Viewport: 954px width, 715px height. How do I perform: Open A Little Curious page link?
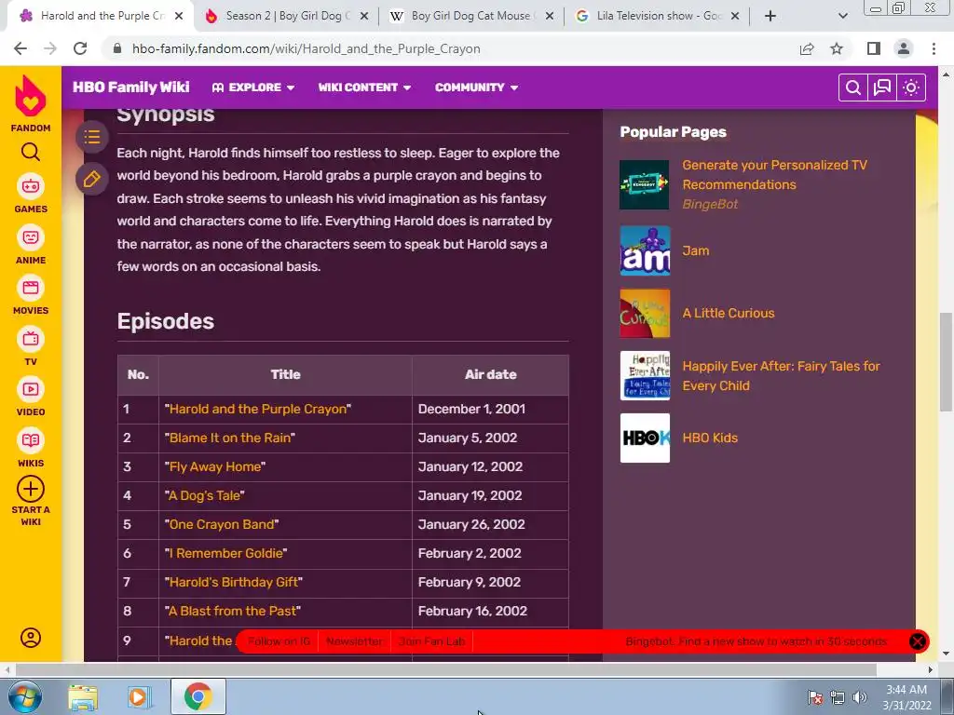pos(729,313)
